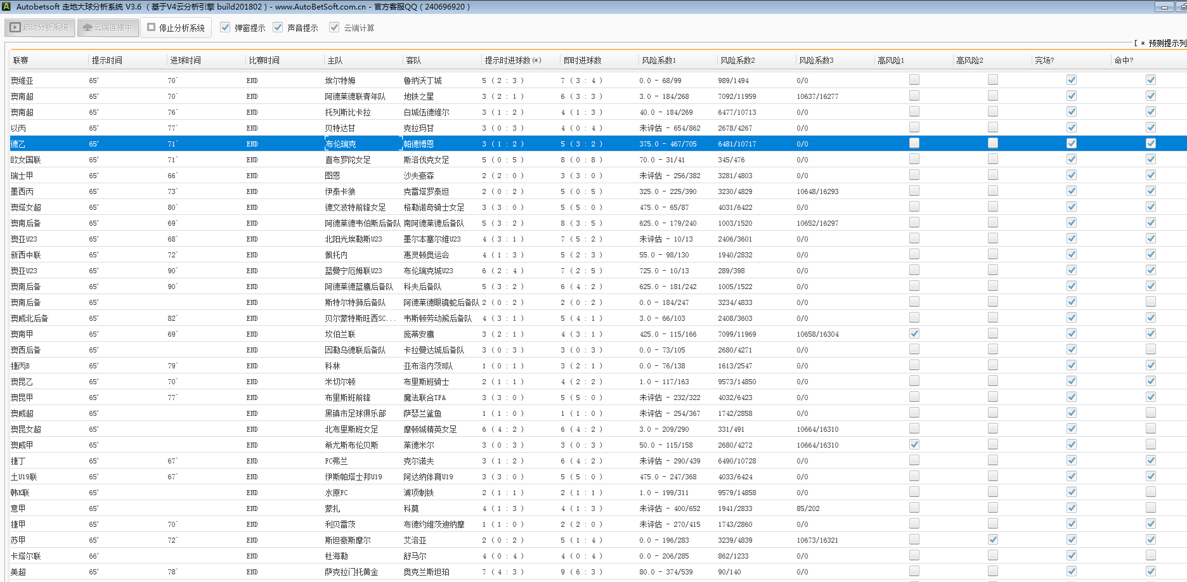The width and height of the screenshot is (1187, 582).
Task: Click the 风险系数1 column header
Action: (x=658, y=60)
